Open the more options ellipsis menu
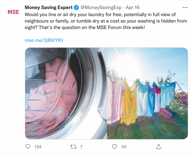The height and width of the screenshot is (154, 192). click(x=185, y=8)
